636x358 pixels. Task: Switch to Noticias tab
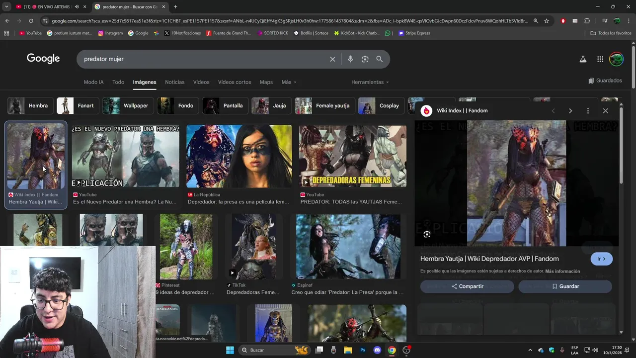[174, 82]
